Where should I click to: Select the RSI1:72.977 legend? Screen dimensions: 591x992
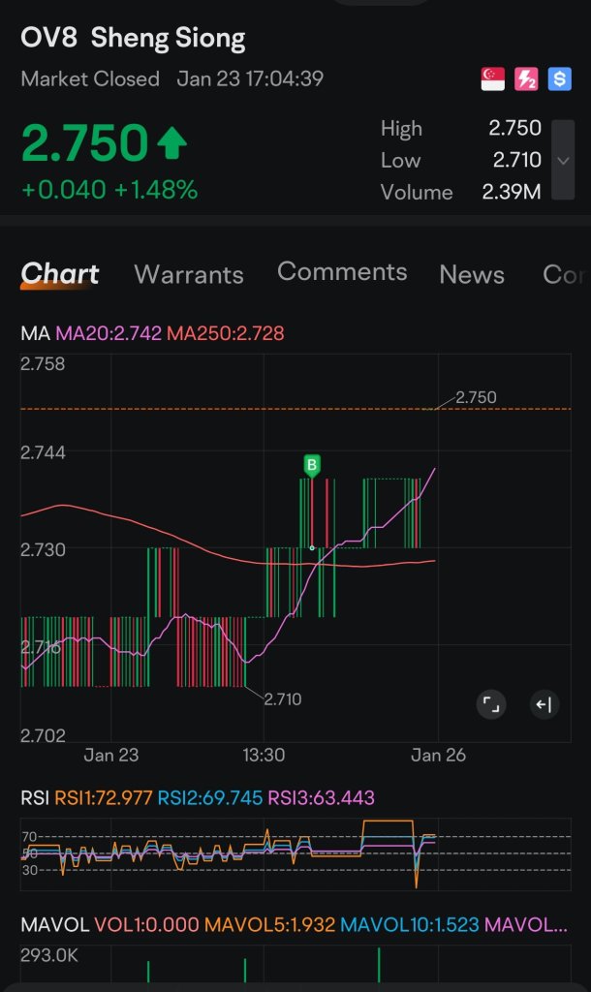[x=103, y=798]
